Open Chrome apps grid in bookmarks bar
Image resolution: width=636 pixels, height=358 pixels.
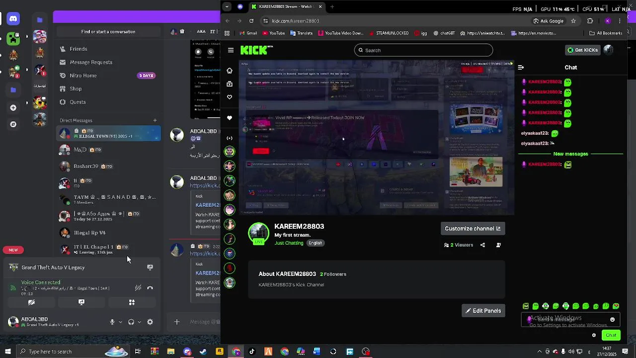227,33
